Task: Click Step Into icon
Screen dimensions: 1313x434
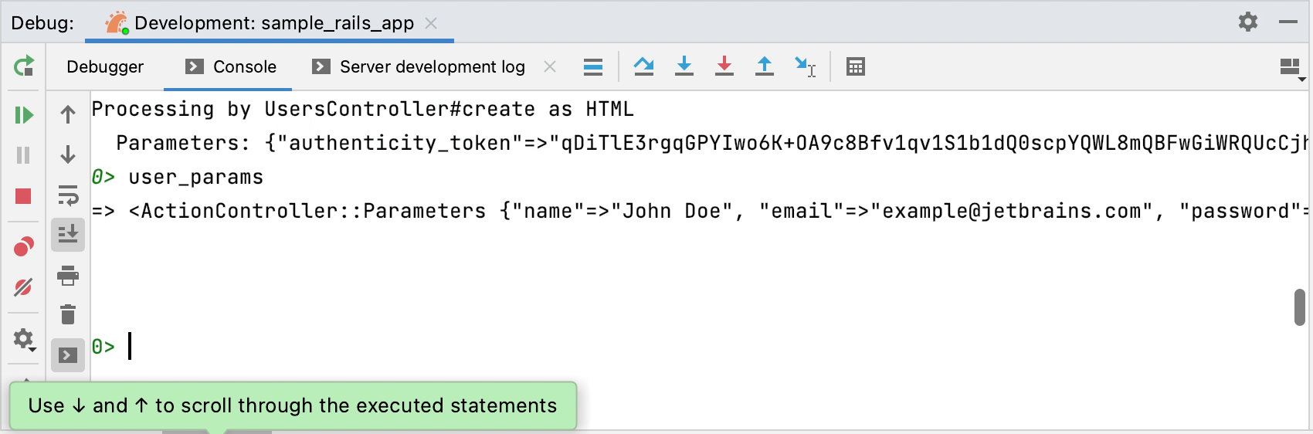Action: pos(684,66)
